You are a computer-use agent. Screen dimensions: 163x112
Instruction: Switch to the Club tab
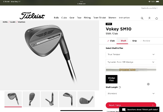pos(111,41)
